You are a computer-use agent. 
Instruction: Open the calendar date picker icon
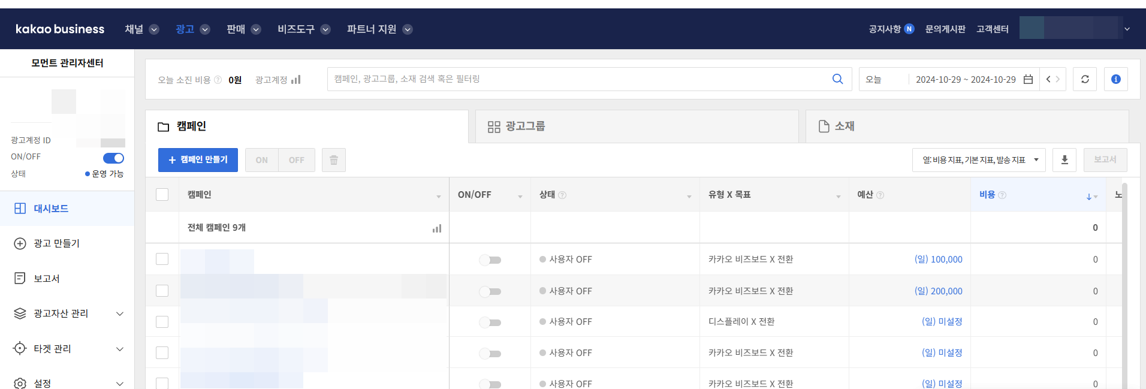[x=1028, y=79]
